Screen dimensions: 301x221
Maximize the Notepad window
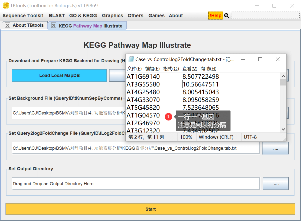pos(260,59)
